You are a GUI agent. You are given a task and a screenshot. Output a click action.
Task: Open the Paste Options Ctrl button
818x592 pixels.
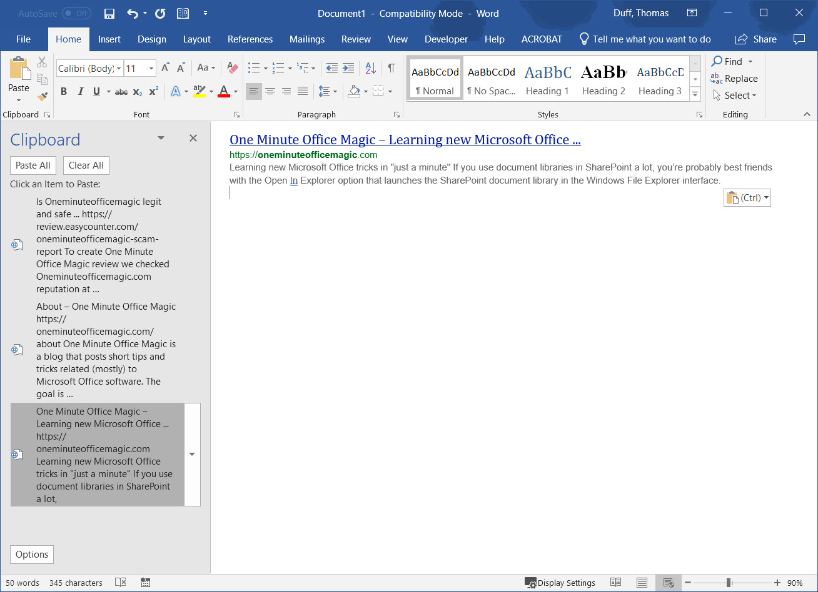coord(747,197)
